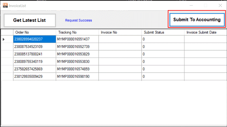
Task: Click the Request Success status label
Action: coord(78,20)
